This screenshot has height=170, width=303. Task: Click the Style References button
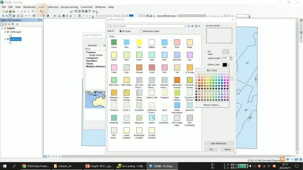point(219,143)
